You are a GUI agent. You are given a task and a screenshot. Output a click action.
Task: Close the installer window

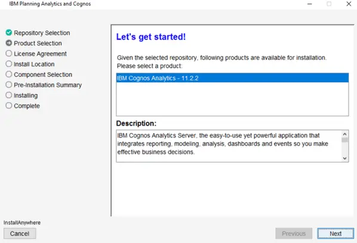pyautogui.click(x=349, y=4)
